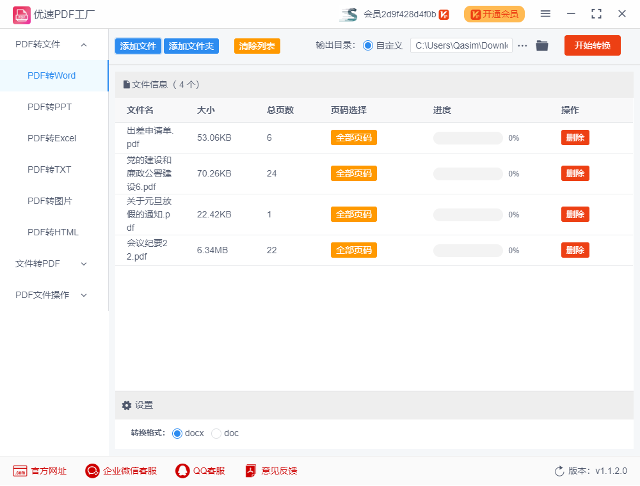Click the 企业微信客服 WeChat support icon

92,471
